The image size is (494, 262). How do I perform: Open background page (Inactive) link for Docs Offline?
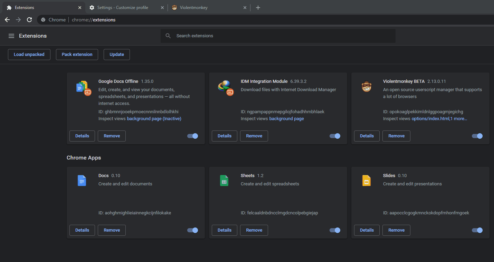[x=154, y=119]
